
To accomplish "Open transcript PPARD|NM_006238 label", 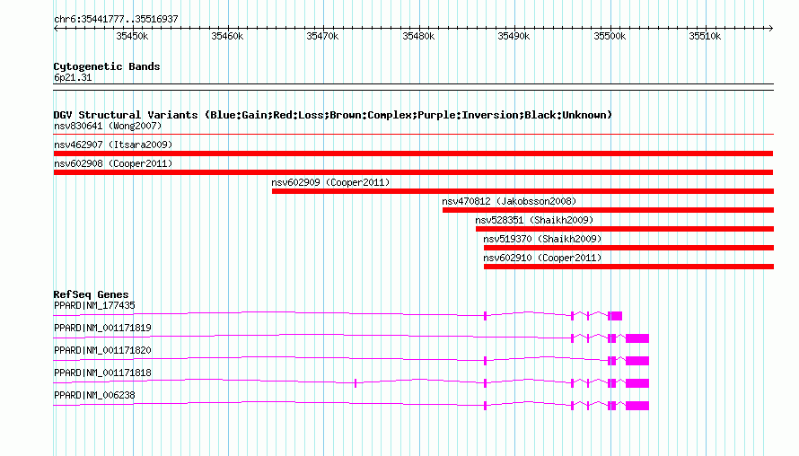I will click(95, 395).
